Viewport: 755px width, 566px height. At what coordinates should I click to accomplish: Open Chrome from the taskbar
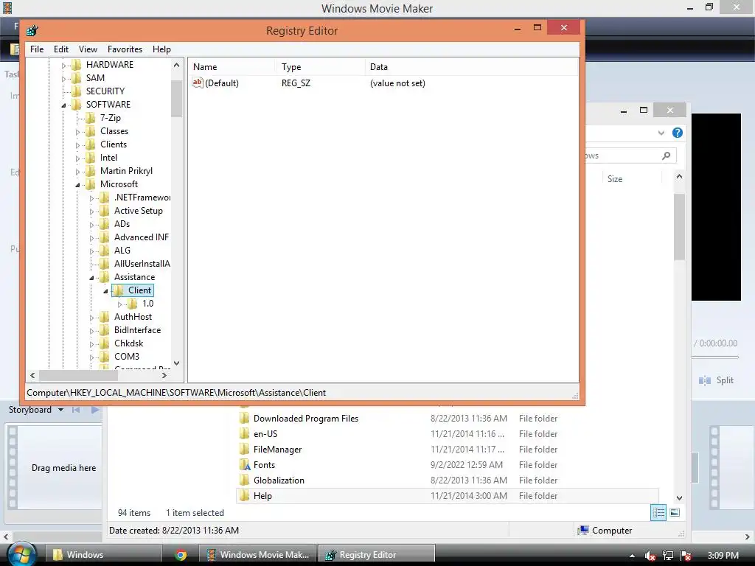[181, 555]
